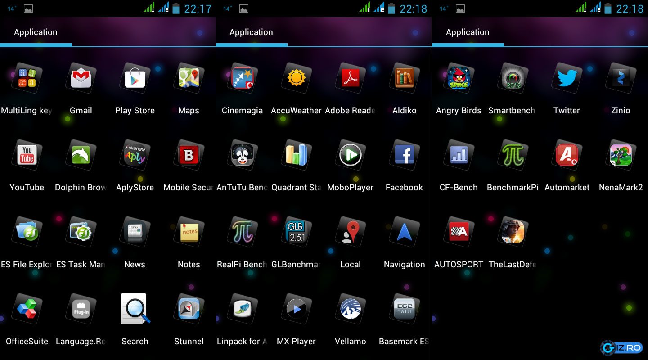The image size is (648, 360).
Task: Launch OfficeSuite
Action: [27, 309]
